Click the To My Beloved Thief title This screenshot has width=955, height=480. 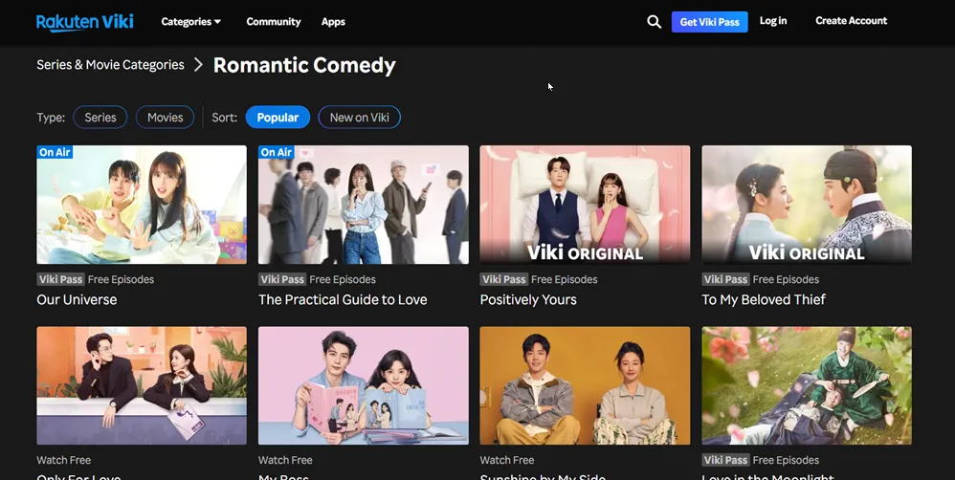764,299
